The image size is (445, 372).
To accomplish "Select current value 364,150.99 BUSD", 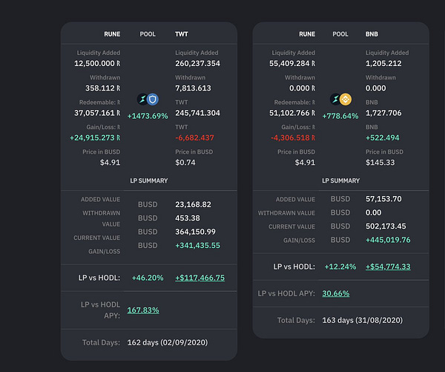I will point(195,232).
